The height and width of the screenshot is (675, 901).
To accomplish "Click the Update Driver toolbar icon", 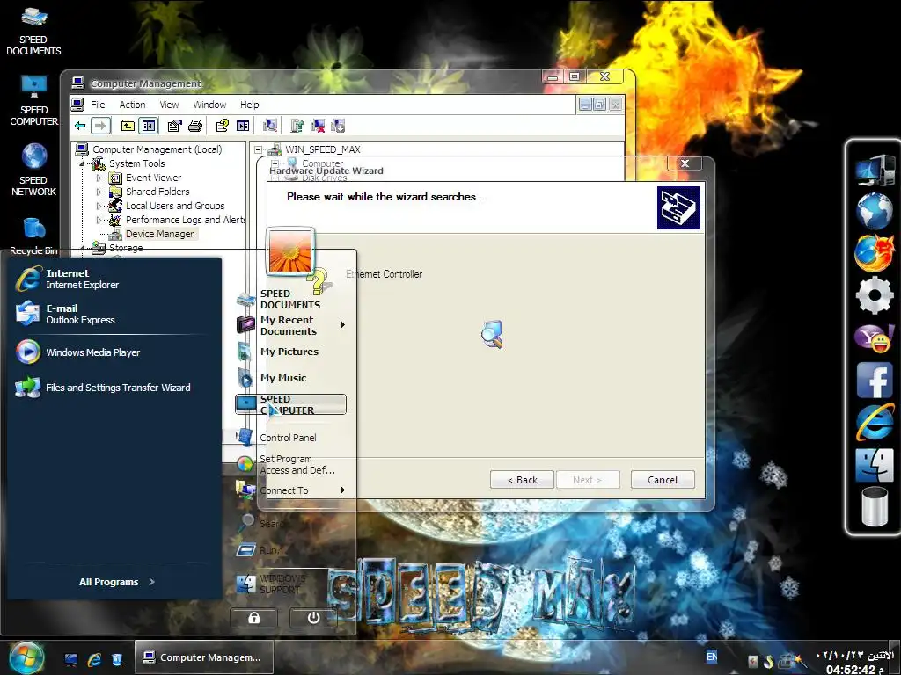I will [x=297, y=126].
